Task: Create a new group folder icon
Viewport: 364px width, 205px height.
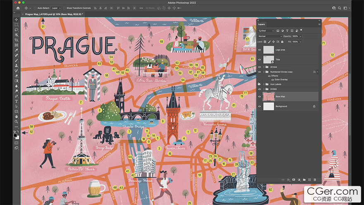Action: click(x=304, y=180)
